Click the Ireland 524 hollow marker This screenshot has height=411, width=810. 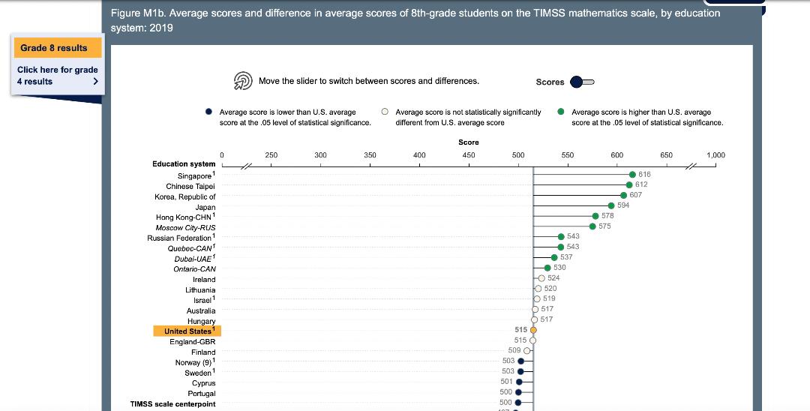point(541,278)
